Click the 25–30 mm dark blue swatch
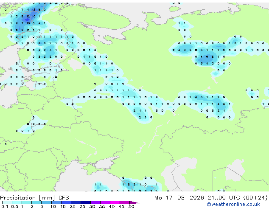This screenshot has height=208, width=269. click(x=86, y=202)
